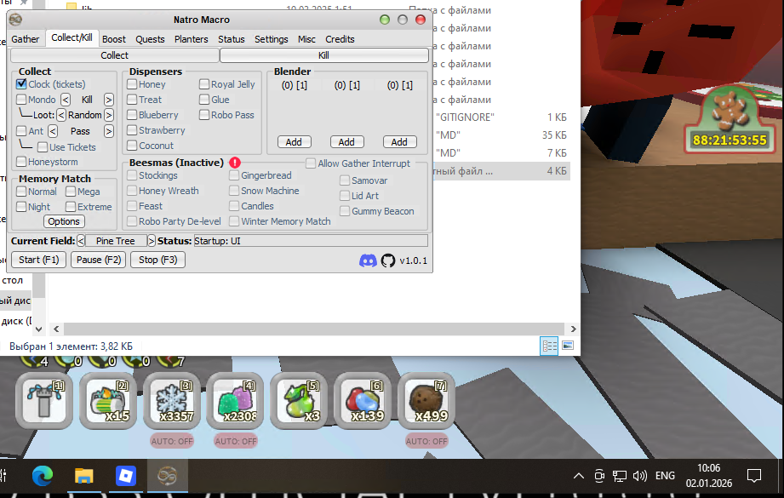
Task: Use green fruit item in hotbar slot 5
Action: point(299,400)
